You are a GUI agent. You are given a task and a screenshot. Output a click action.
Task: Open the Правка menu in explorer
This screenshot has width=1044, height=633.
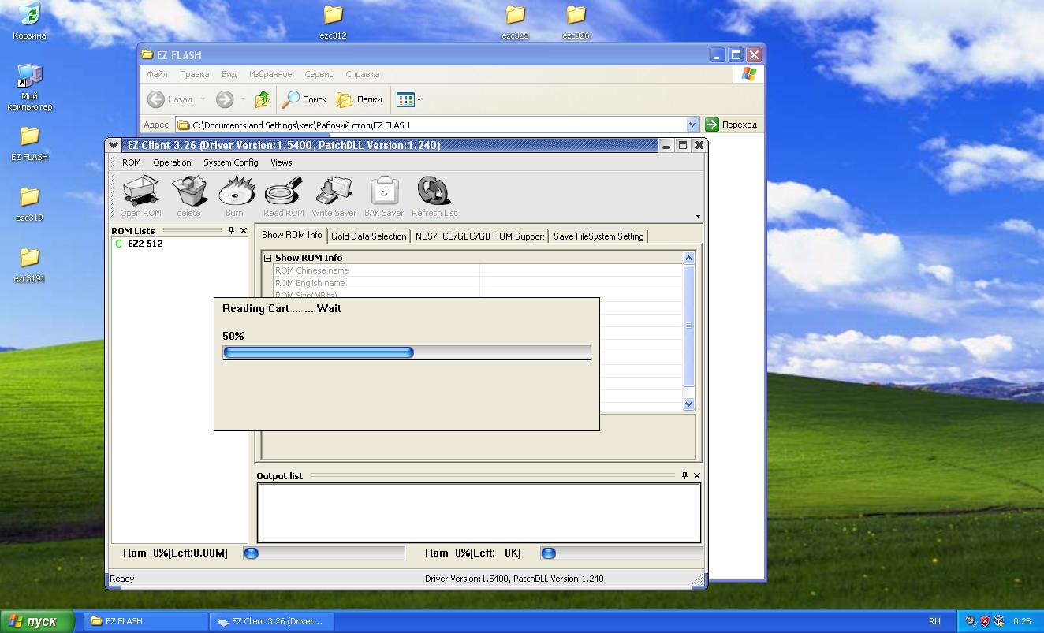pos(194,74)
